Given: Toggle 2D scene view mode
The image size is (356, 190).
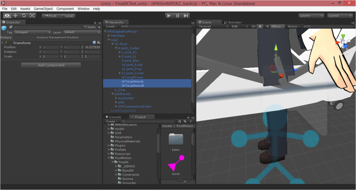Looking at the screenshot, I should click(253, 27).
